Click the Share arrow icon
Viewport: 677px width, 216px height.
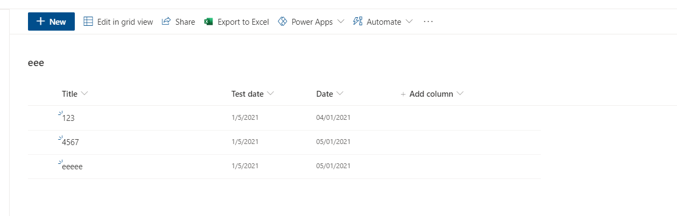pyautogui.click(x=166, y=21)
